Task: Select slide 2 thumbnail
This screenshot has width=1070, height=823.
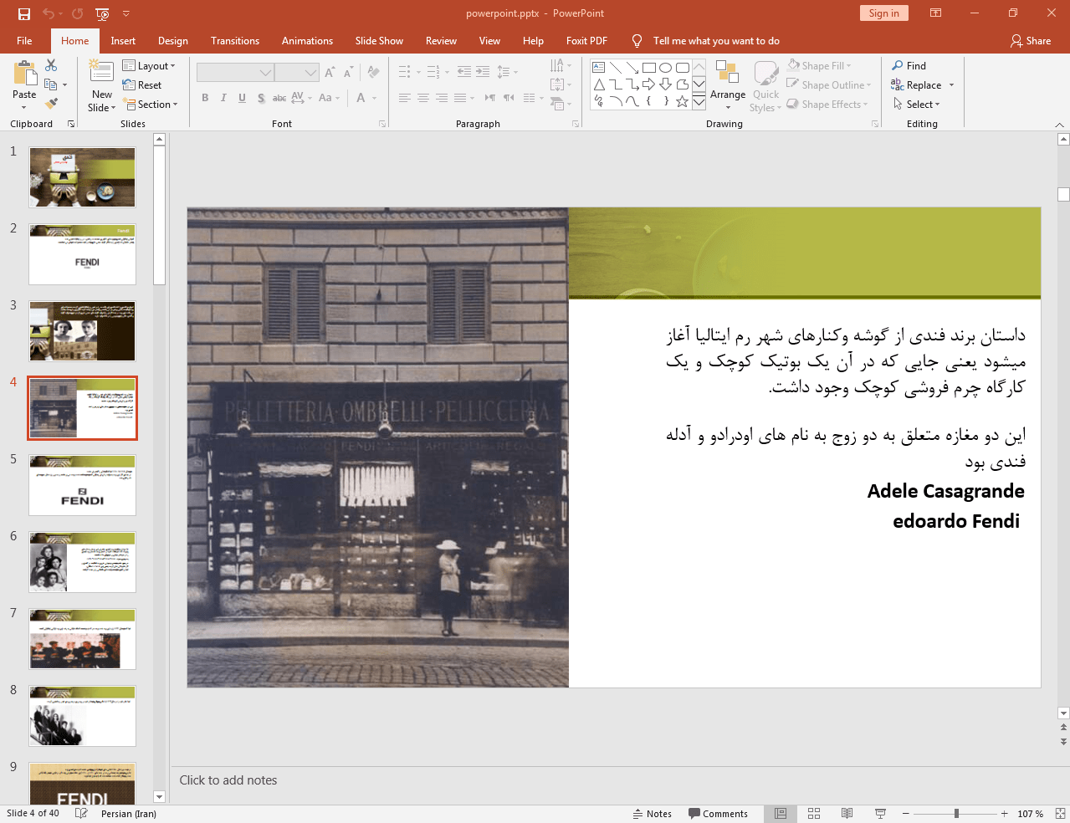Action: pyautogui.click(x=82, y=254)
